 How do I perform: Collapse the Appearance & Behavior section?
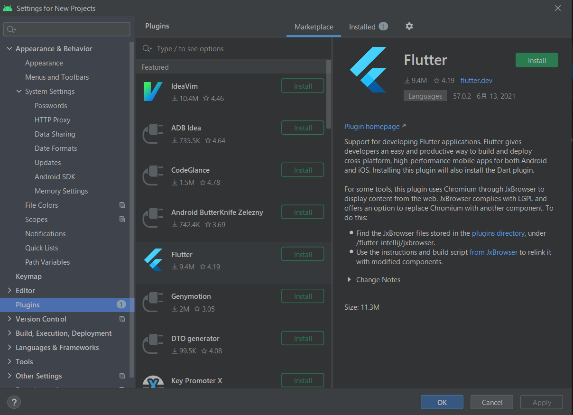coord(9,49)
